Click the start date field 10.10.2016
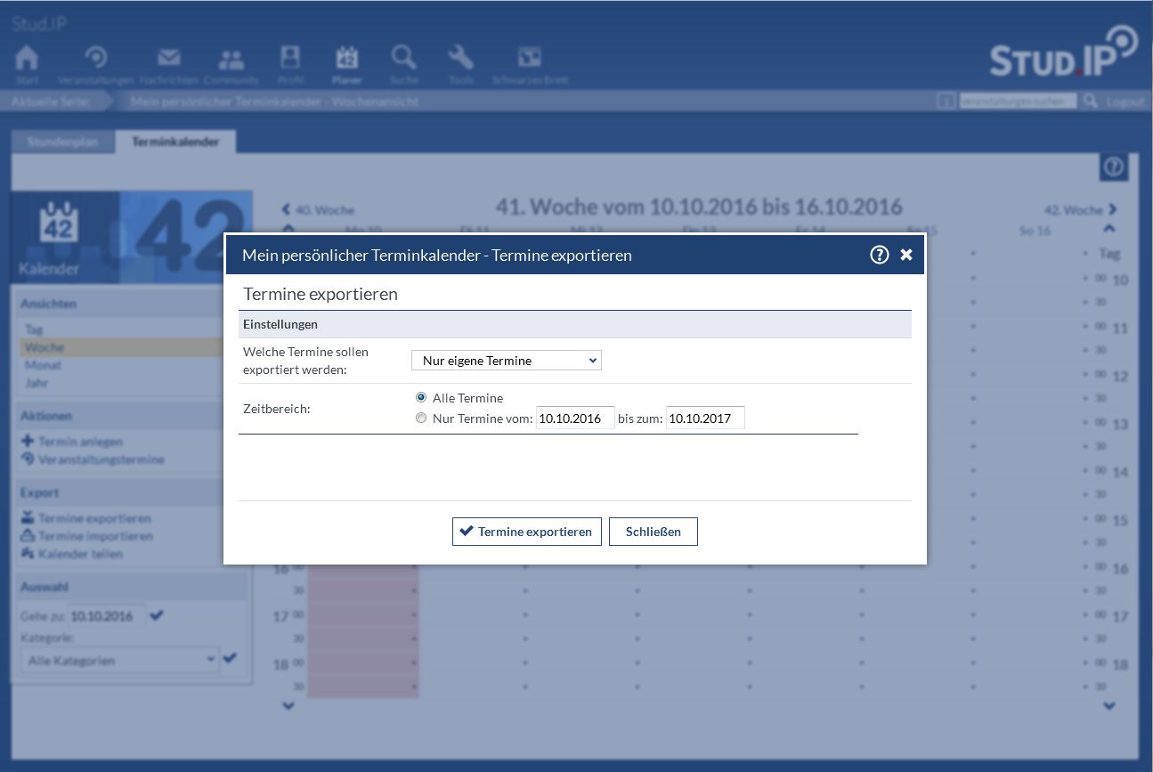This screenshot has width=1153, height=772. tap(574, 419)
